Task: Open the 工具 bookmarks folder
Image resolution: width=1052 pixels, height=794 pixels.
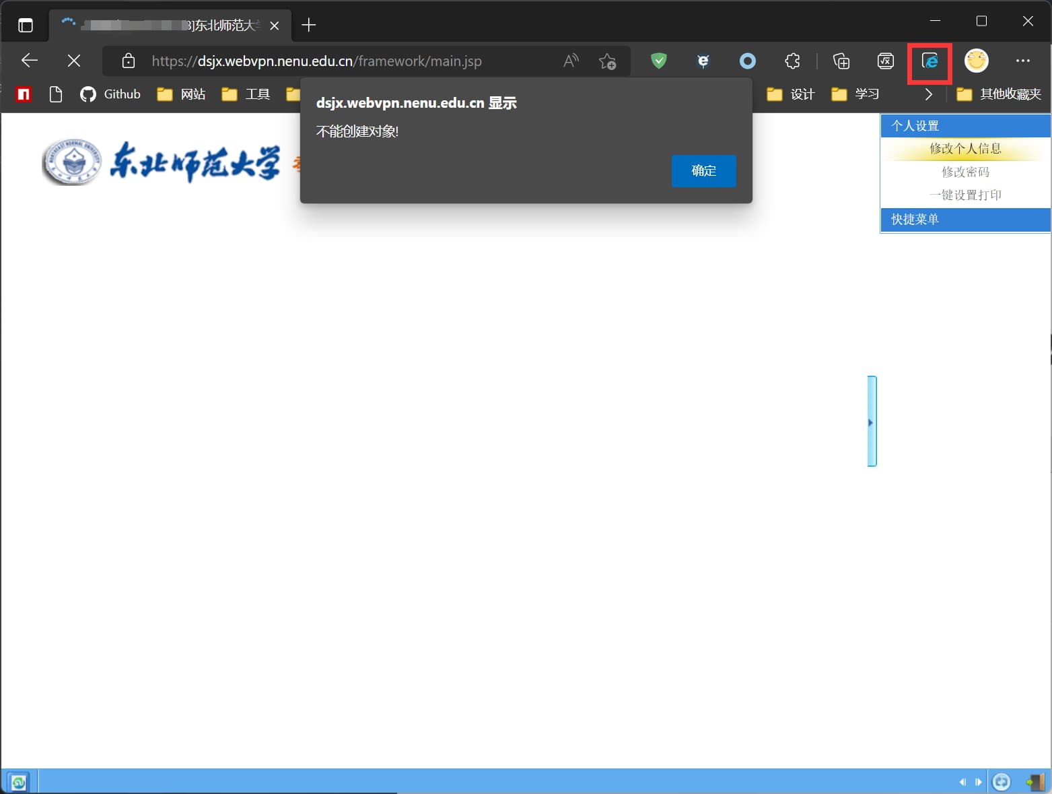Action: pos(246,94)
